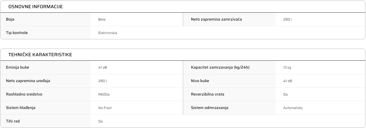The height and width of the screenshot is (128, 366).
Task: Click the 13 kg value
Action: coord(287,68)
